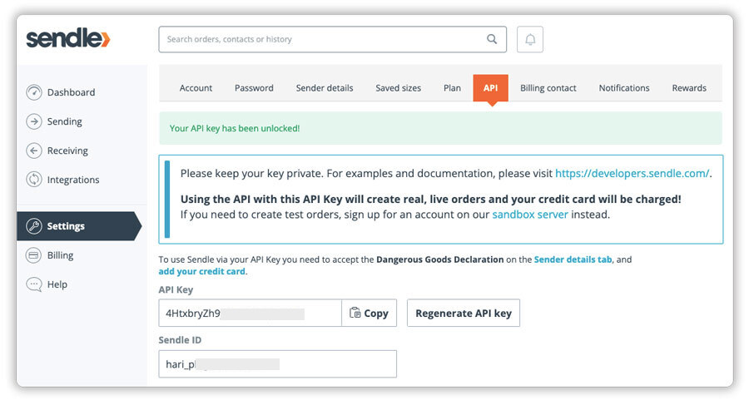Image resolution: width=749 pixels, height=400 pixels.
Task: Click the Dashboard gauge icon
Action: 34,92
